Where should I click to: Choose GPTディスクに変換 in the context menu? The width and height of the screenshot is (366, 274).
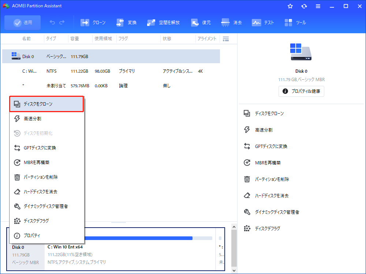pos(47,148)
